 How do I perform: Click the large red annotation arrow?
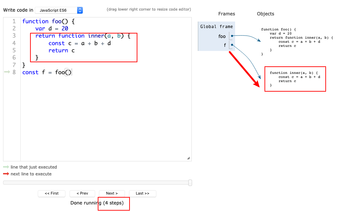tap(244, 69)
